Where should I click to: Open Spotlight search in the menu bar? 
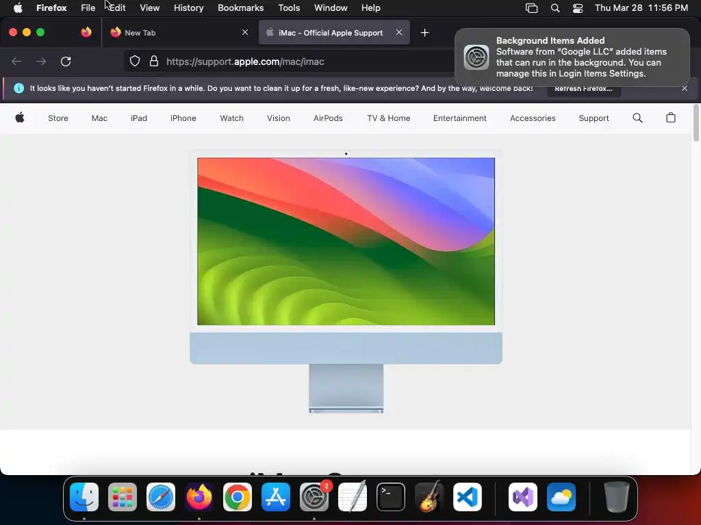point(555,8)
